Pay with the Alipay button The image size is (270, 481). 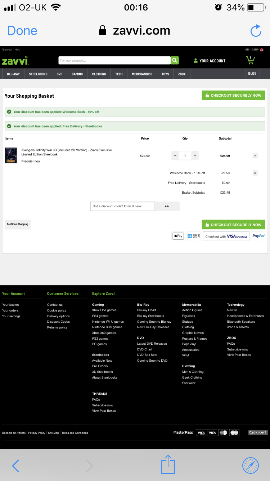(x=194, y=236)
